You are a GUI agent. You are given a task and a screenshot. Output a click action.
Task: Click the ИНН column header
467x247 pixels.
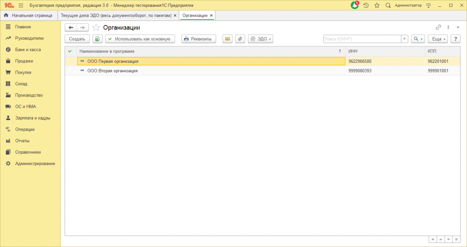[385, 51]
